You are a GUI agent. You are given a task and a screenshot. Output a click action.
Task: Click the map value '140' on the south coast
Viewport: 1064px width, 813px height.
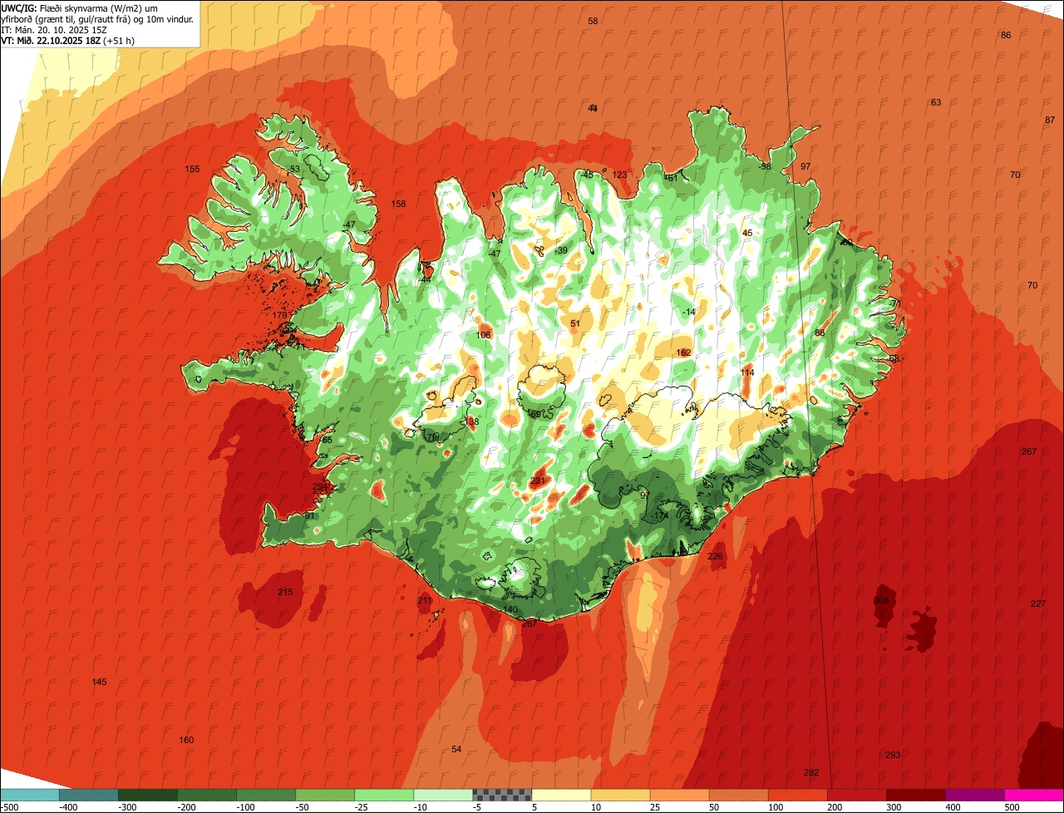tap(510, 609)
